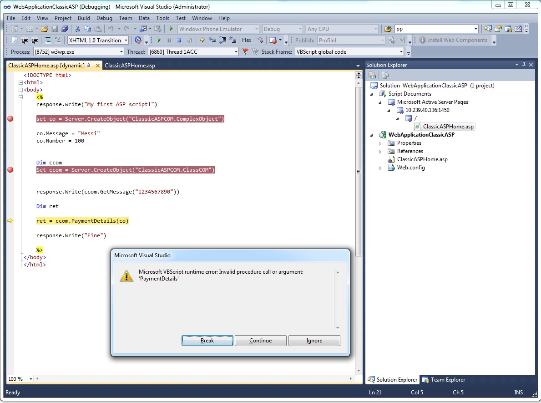Click Find in Files binoculars-folder icon
This screenshot has height=403, width=541.
click(x=388, y=29)
